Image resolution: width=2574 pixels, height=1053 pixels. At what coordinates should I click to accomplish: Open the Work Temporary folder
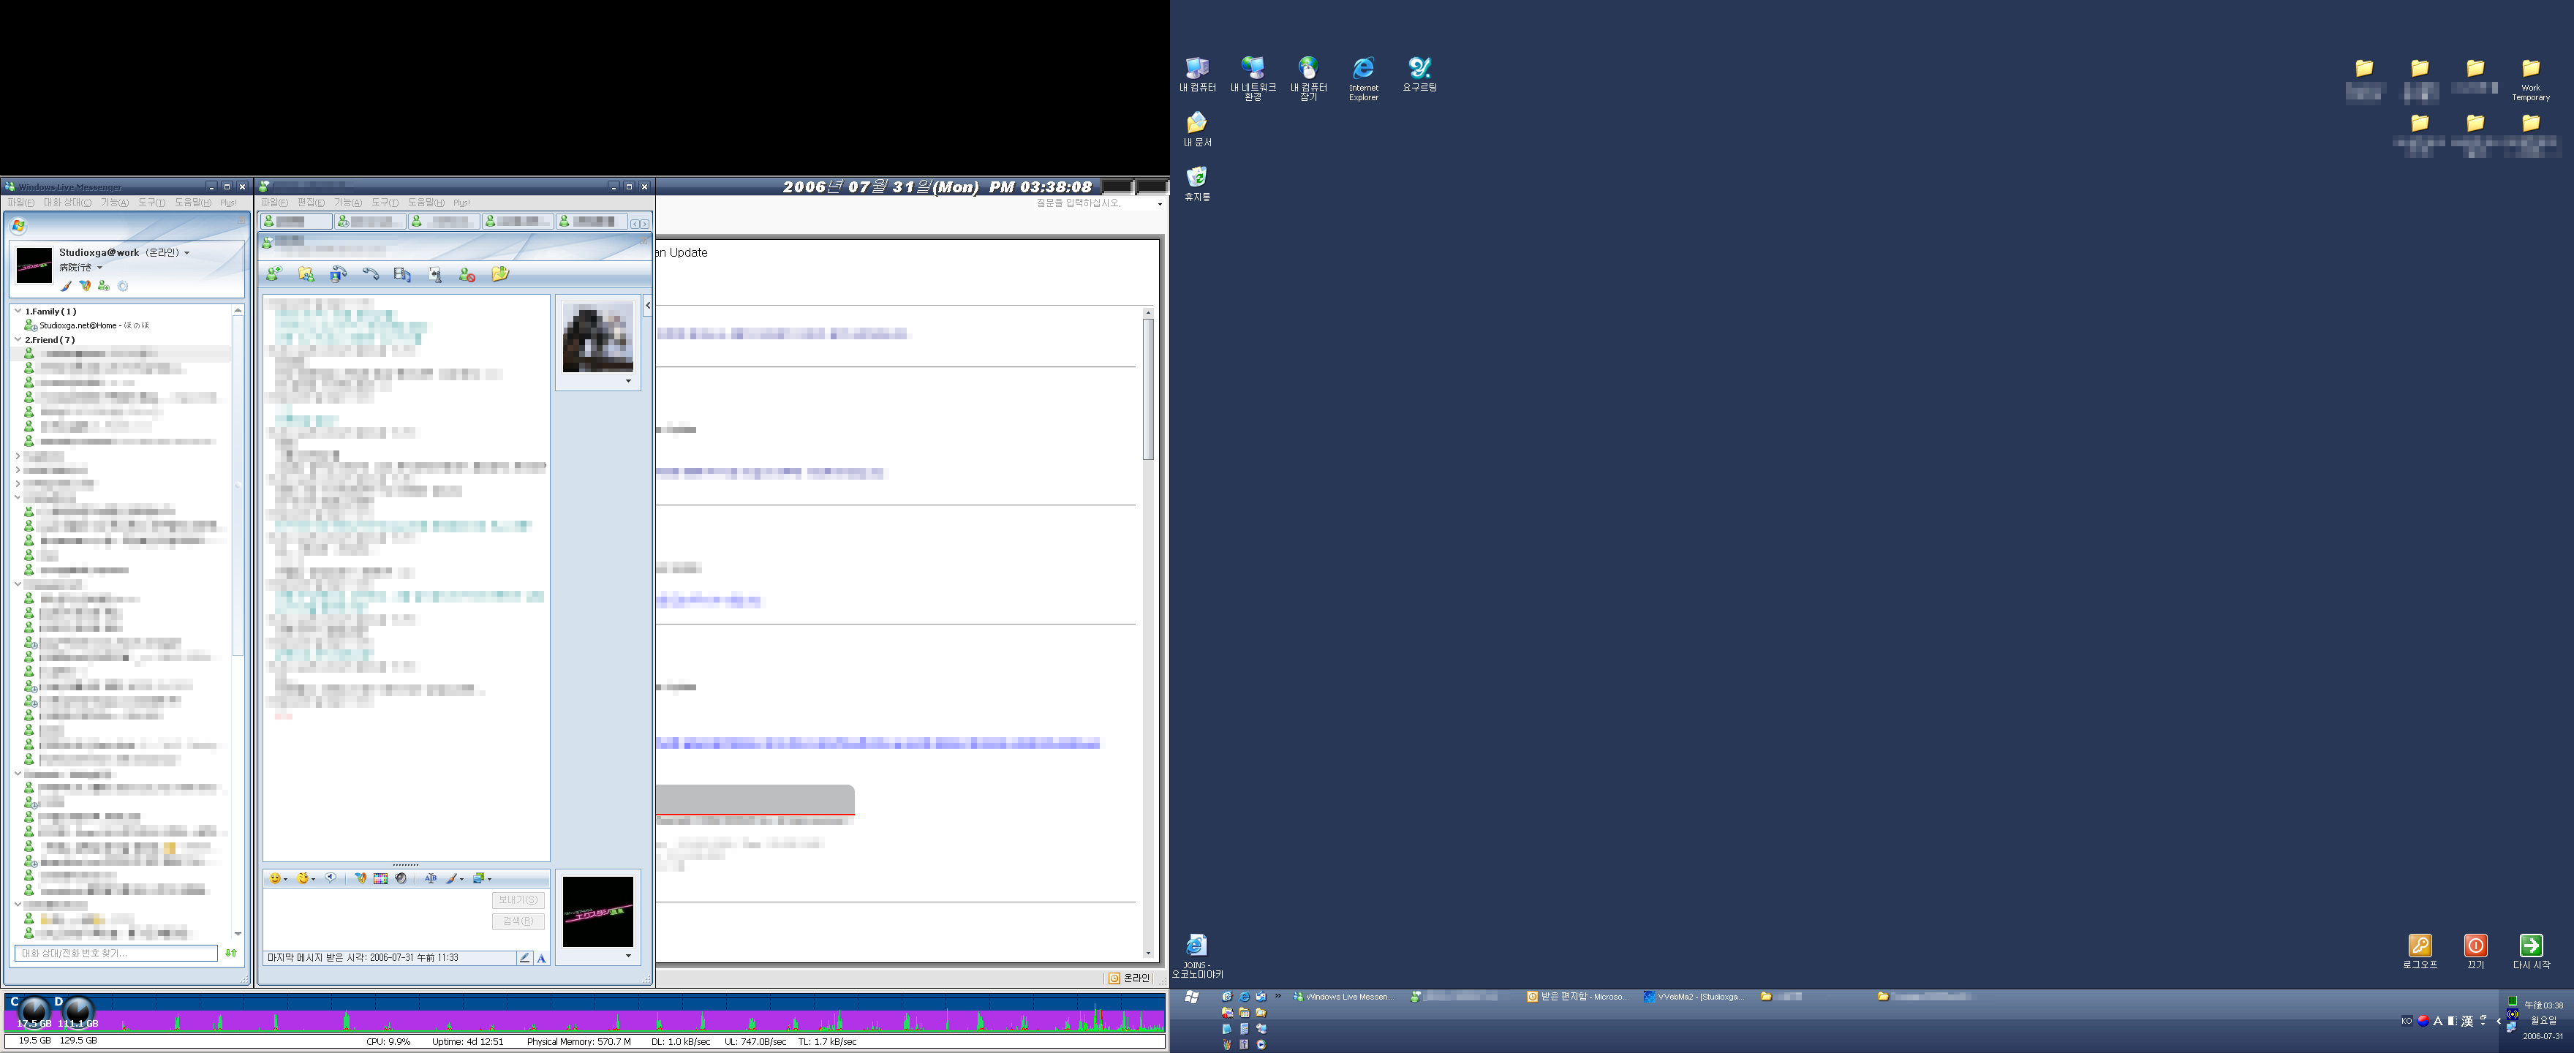click(2530, 80)
